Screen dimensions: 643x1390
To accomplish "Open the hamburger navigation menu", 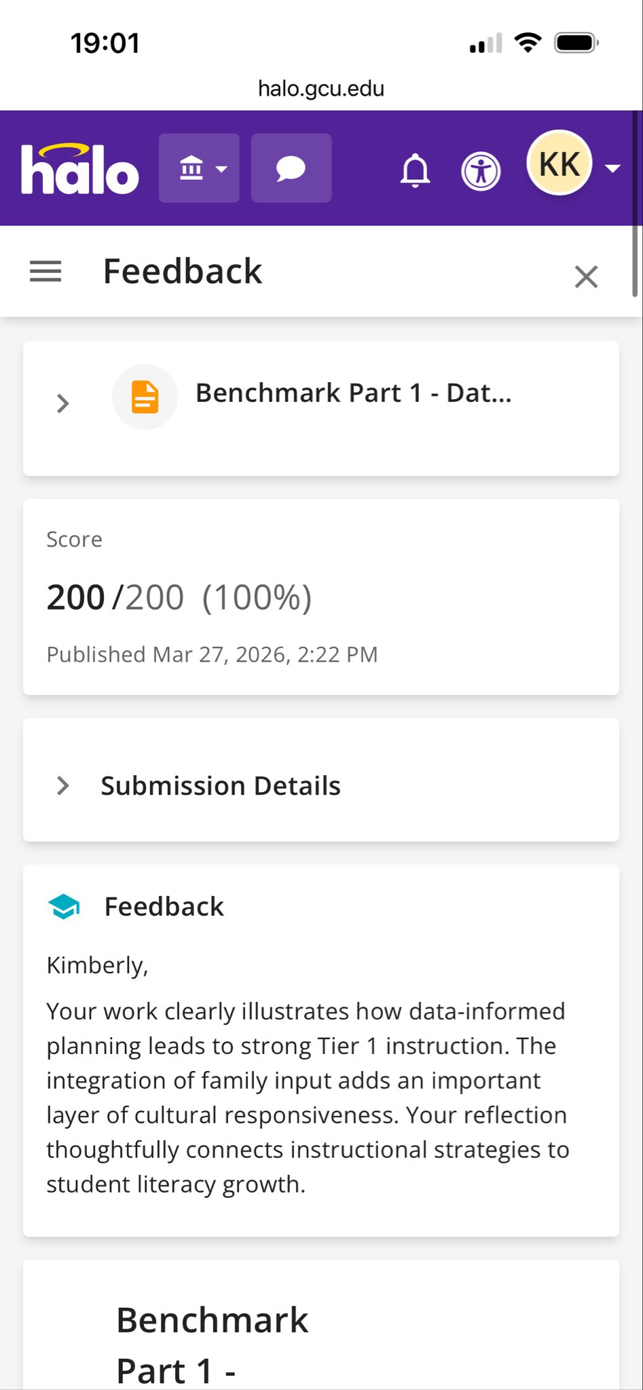I will pyautogui.click(x=45, y=271).
